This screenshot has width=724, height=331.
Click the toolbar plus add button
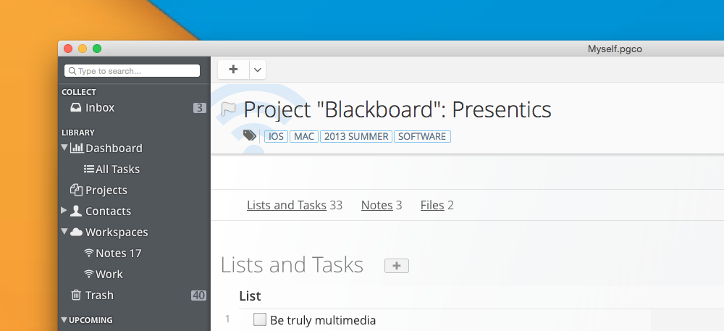(234, 70)
